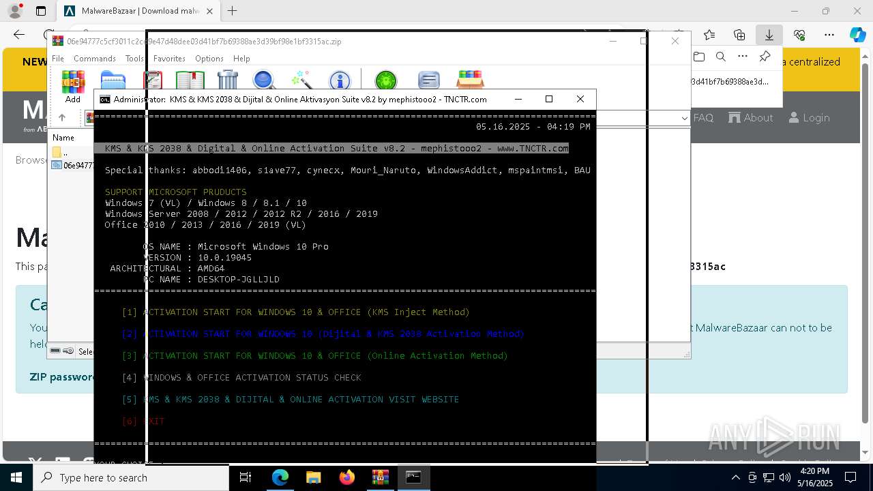Open the About link on MalwareBazaar
The width and height of the screenshot is (873, 491).
click(x=751, y=118)
